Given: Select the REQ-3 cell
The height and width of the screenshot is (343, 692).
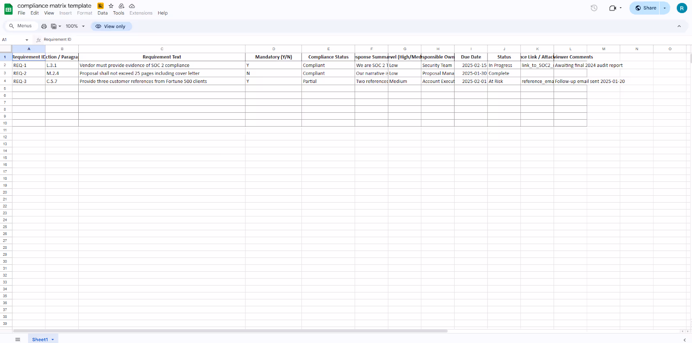Looking at the screenshot, I should pos(29,81).
